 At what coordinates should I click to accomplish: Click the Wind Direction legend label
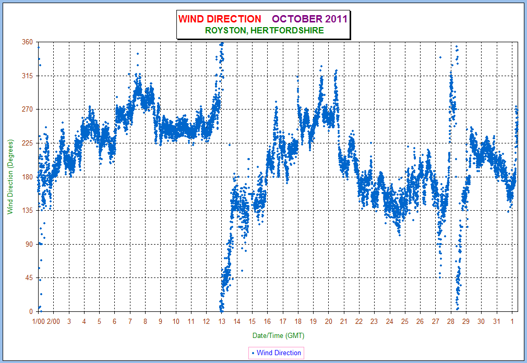[279, 353]
